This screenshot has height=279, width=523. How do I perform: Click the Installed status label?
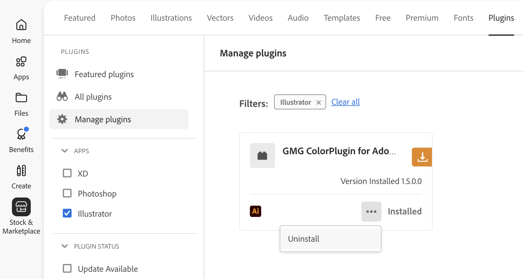(x=405, y=212)
